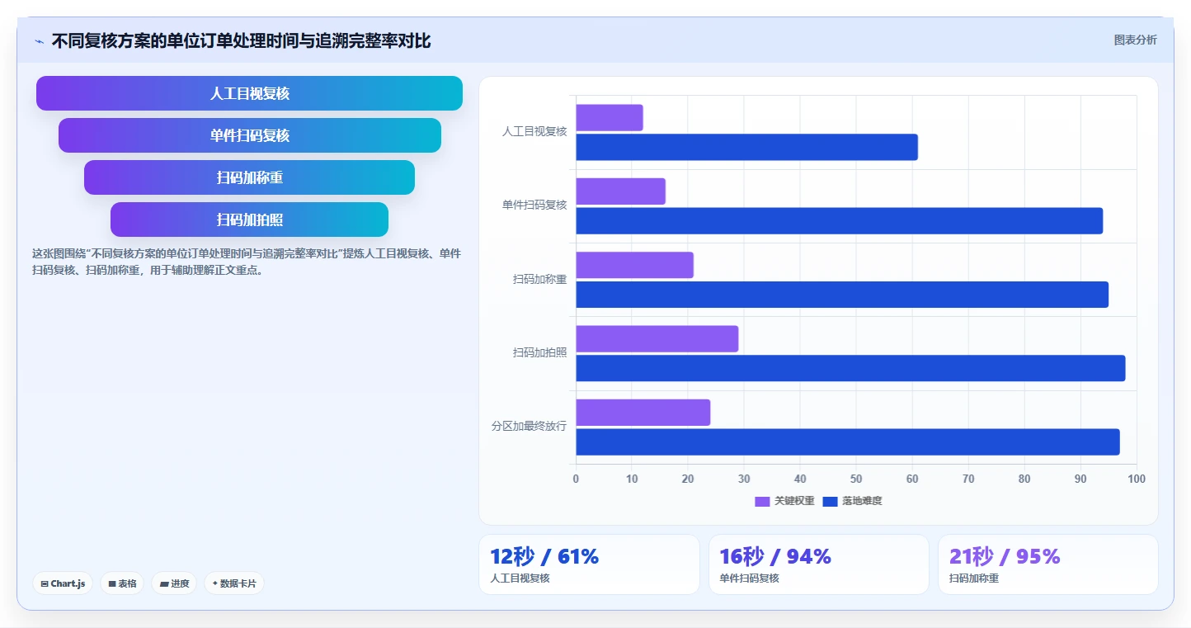Click 单件扫码复核 blue 落地难度 bar

840,220
